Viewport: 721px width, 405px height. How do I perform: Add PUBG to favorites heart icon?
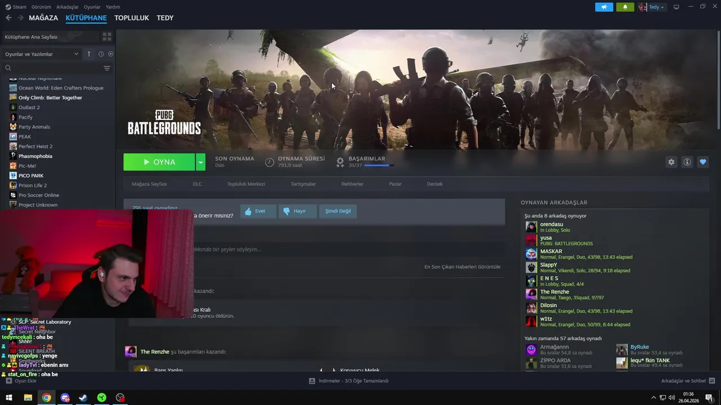click(703, 162)
